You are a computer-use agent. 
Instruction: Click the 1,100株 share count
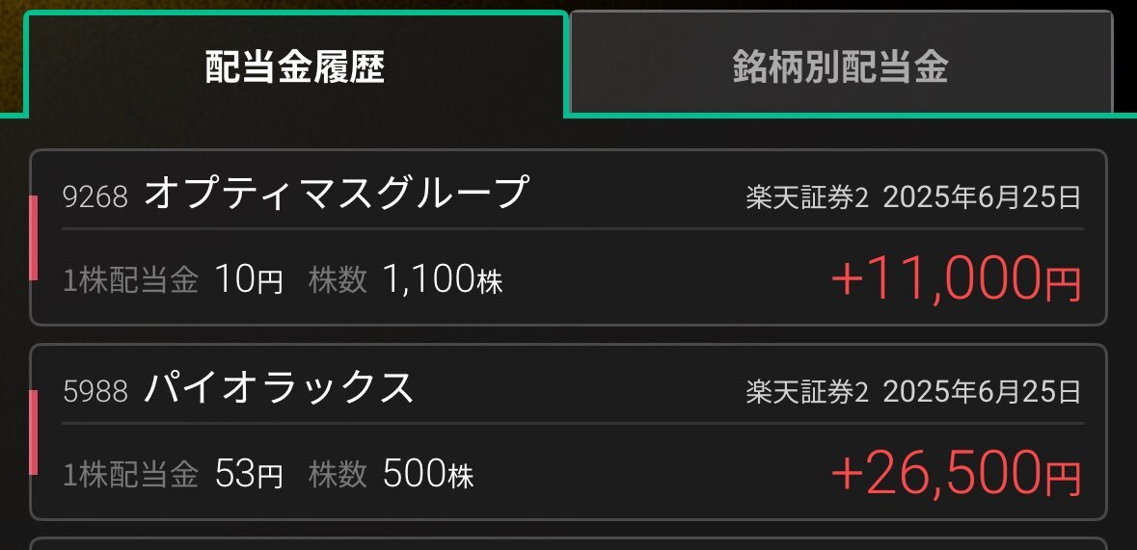coord(443,279)
